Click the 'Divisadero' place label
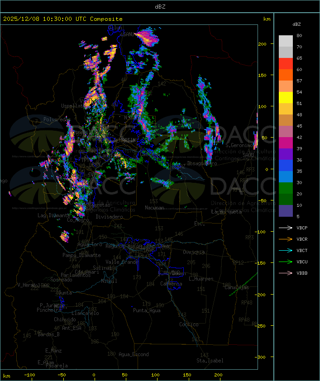Image resolution: width=320 pixels, height=381 pixels. (x=110, y=216)
